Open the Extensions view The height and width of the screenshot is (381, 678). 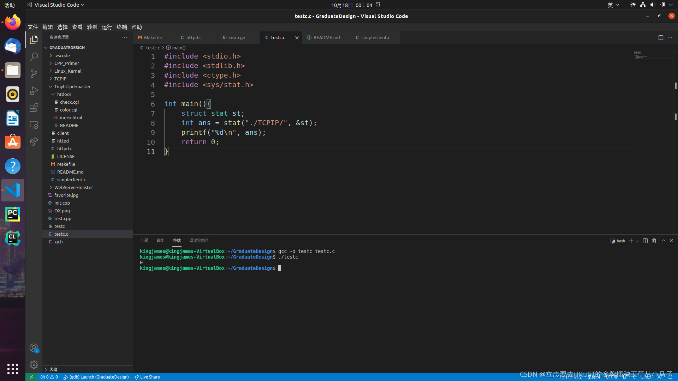point(34,108)
